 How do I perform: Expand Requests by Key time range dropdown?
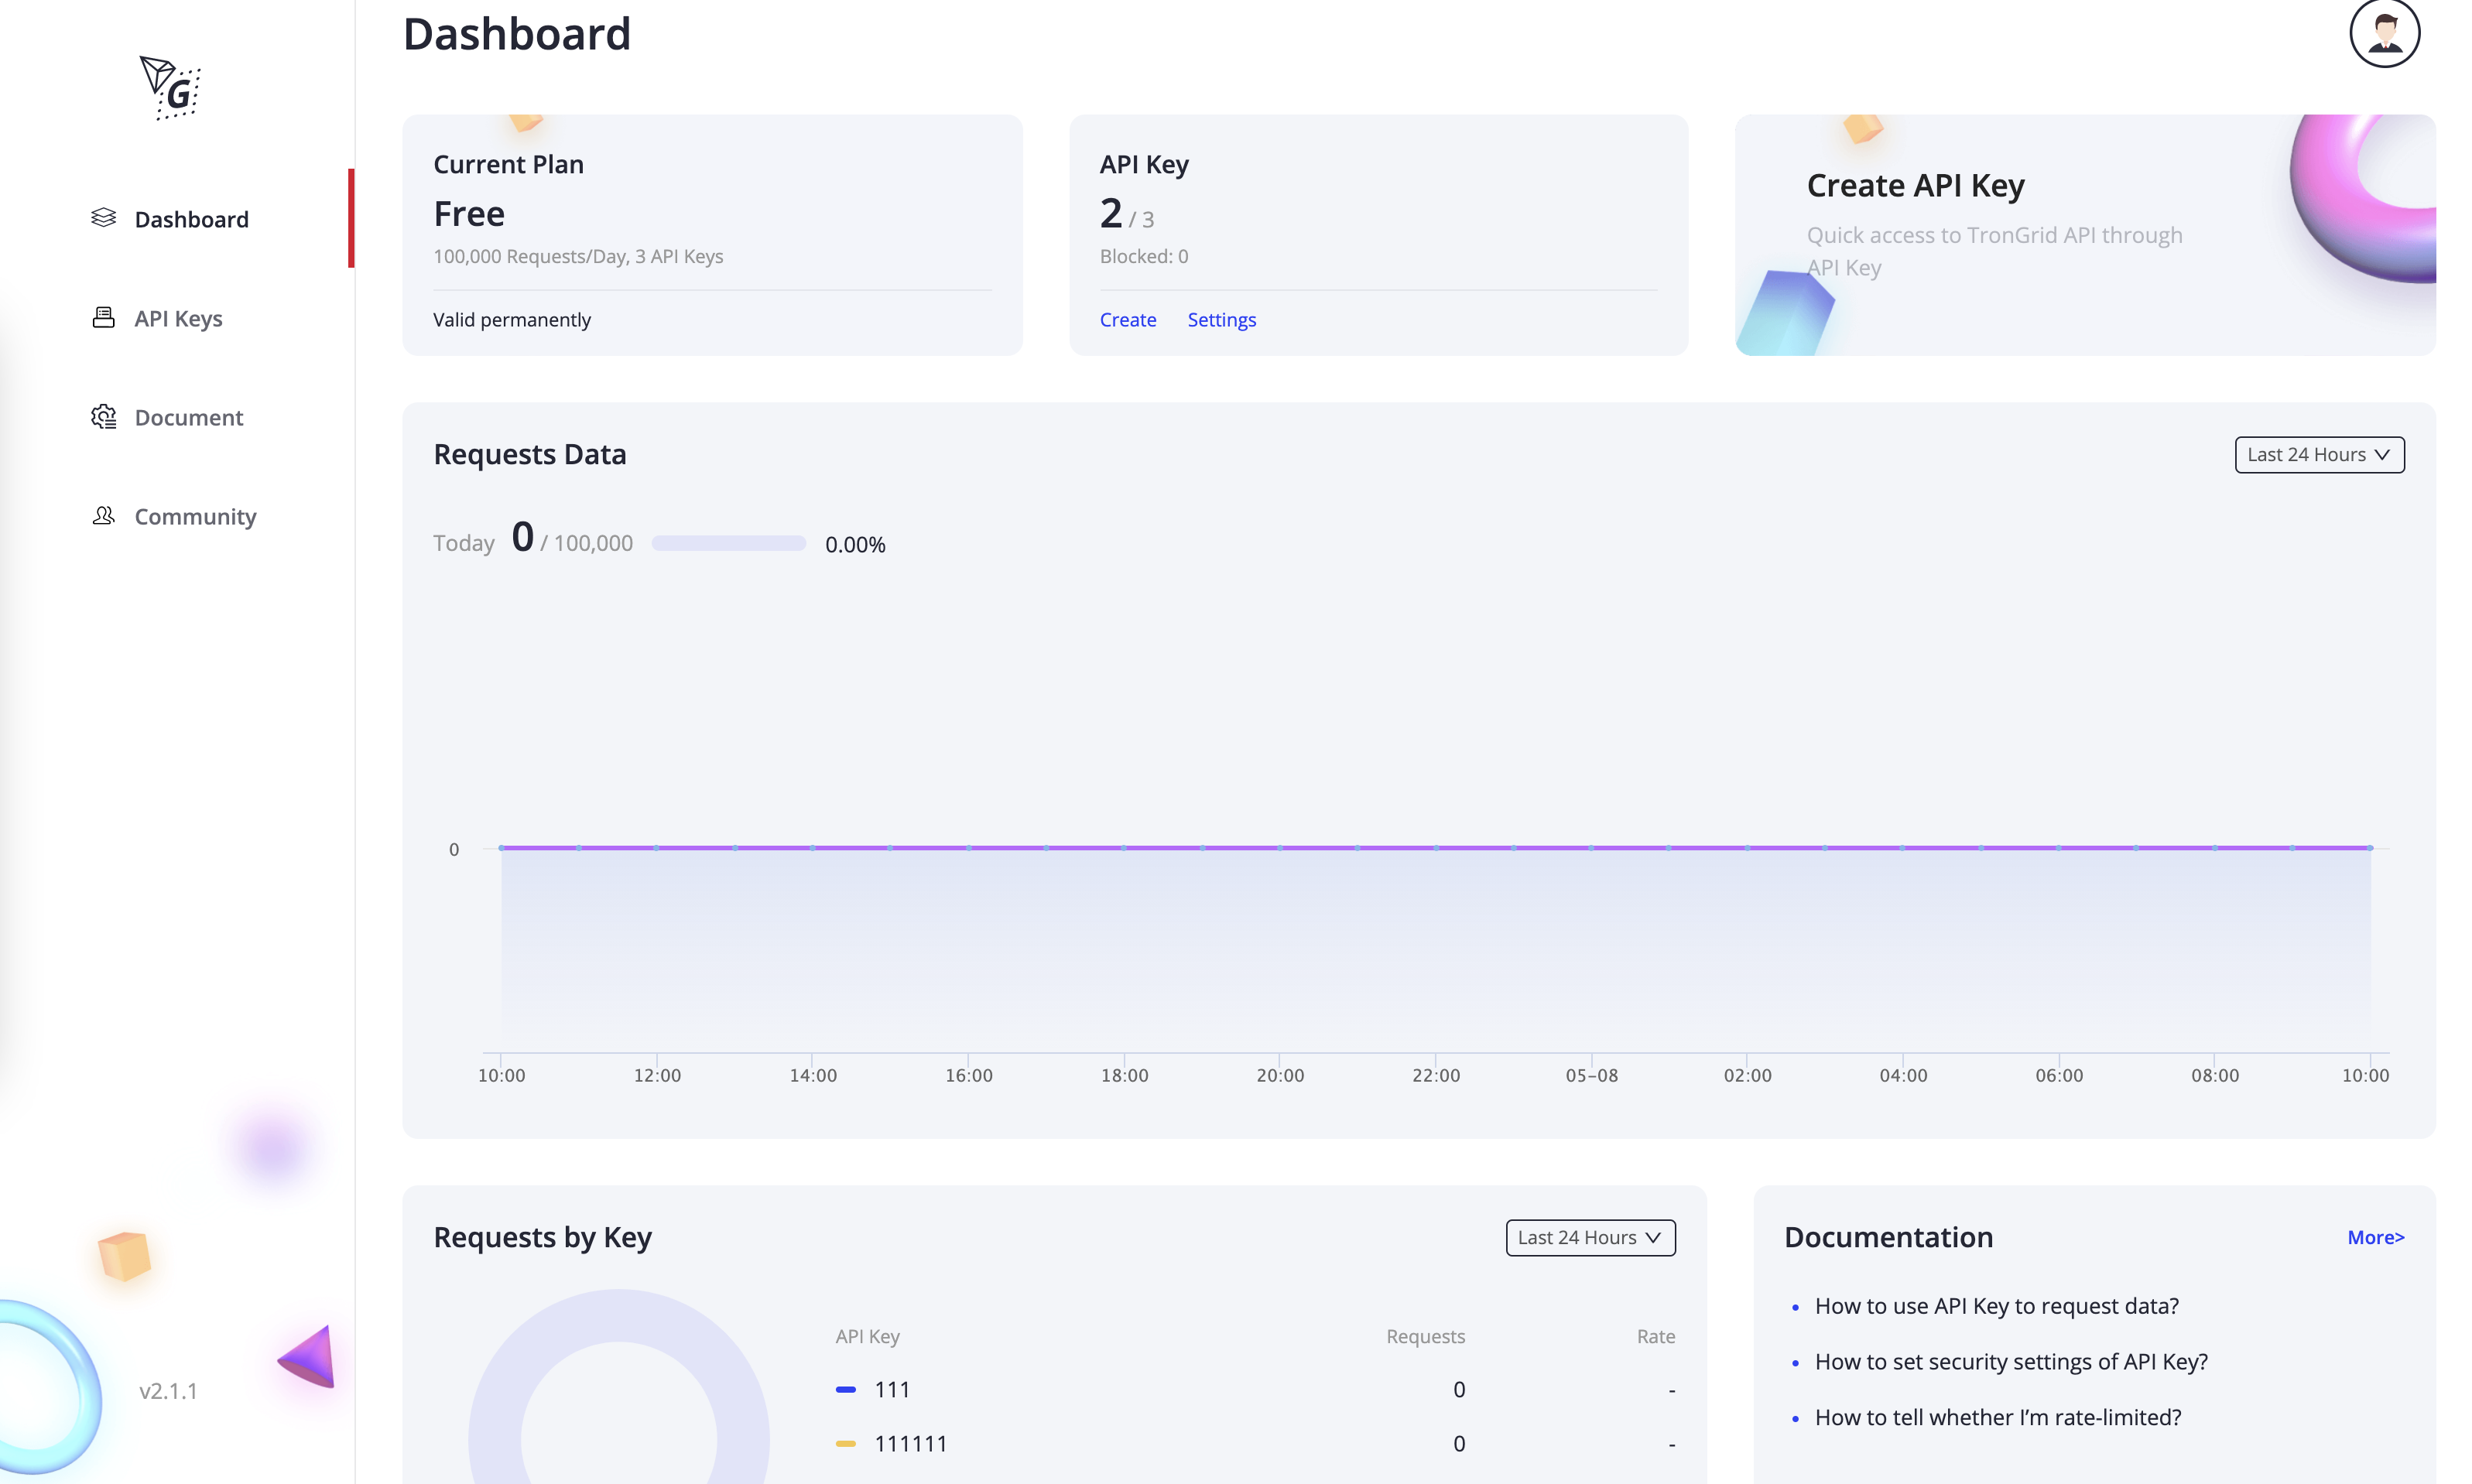click(1590, 1237)
